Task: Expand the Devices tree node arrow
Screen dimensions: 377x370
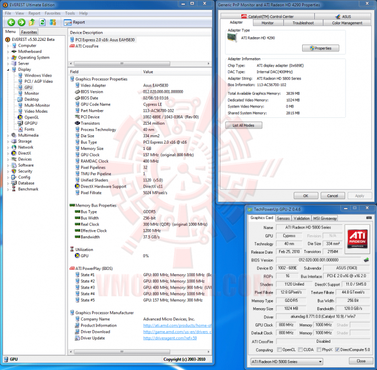Action: [8, 159]
